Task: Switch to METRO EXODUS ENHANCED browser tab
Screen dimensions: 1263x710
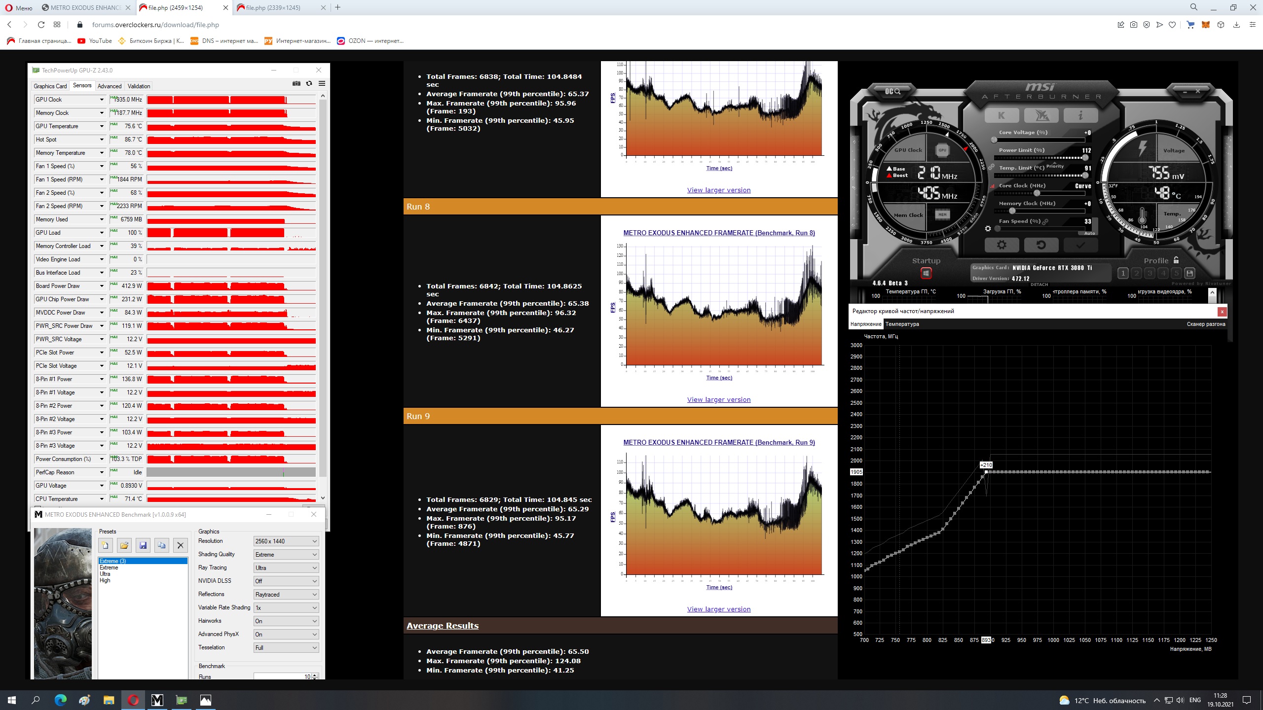Action: click(86, 7)
